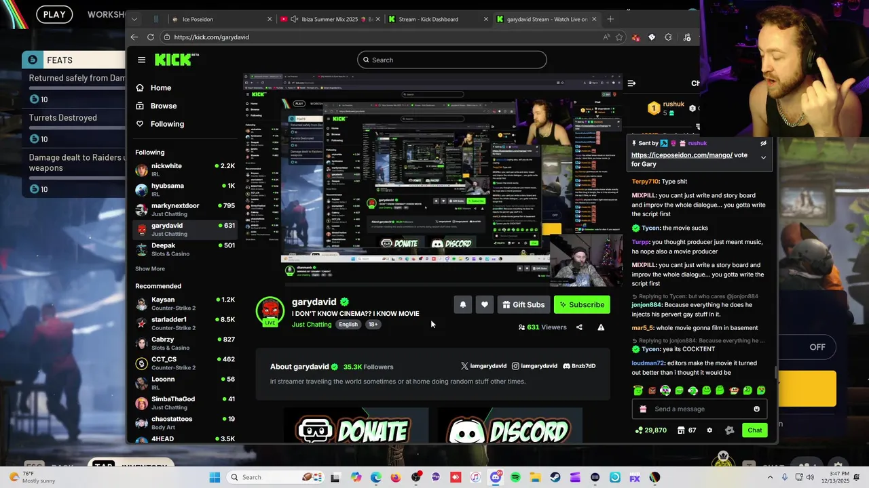Click the garydavid channel avatar with LIVE badge
Screen dimensions: 869x488
coord(270,311)
